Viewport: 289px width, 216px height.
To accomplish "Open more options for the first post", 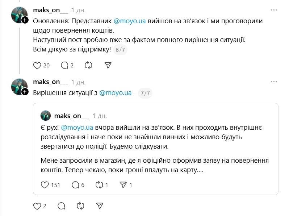I will pyautogui.click(x=274, y=10).
